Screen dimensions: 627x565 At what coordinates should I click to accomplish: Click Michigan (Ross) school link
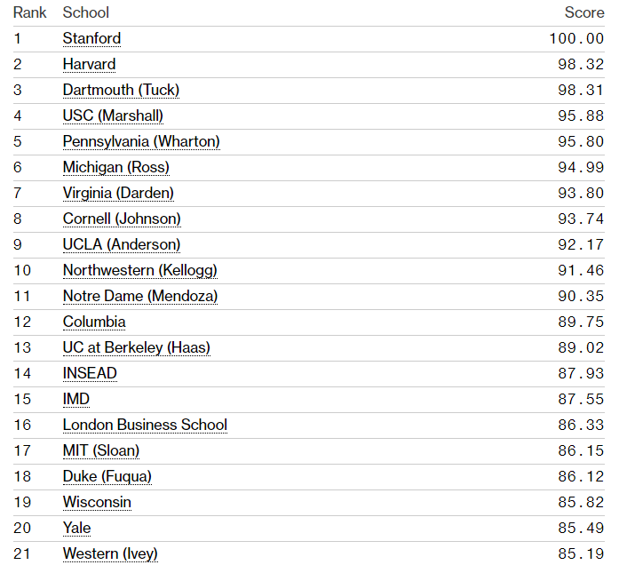pyautogui.click(x=115, y=167)
